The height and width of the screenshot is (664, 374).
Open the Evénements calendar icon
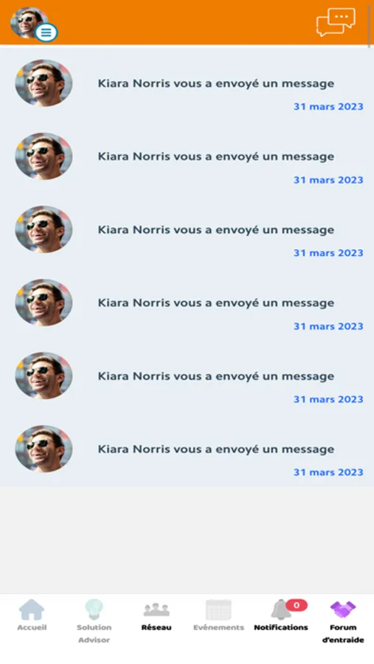[218, 610]
